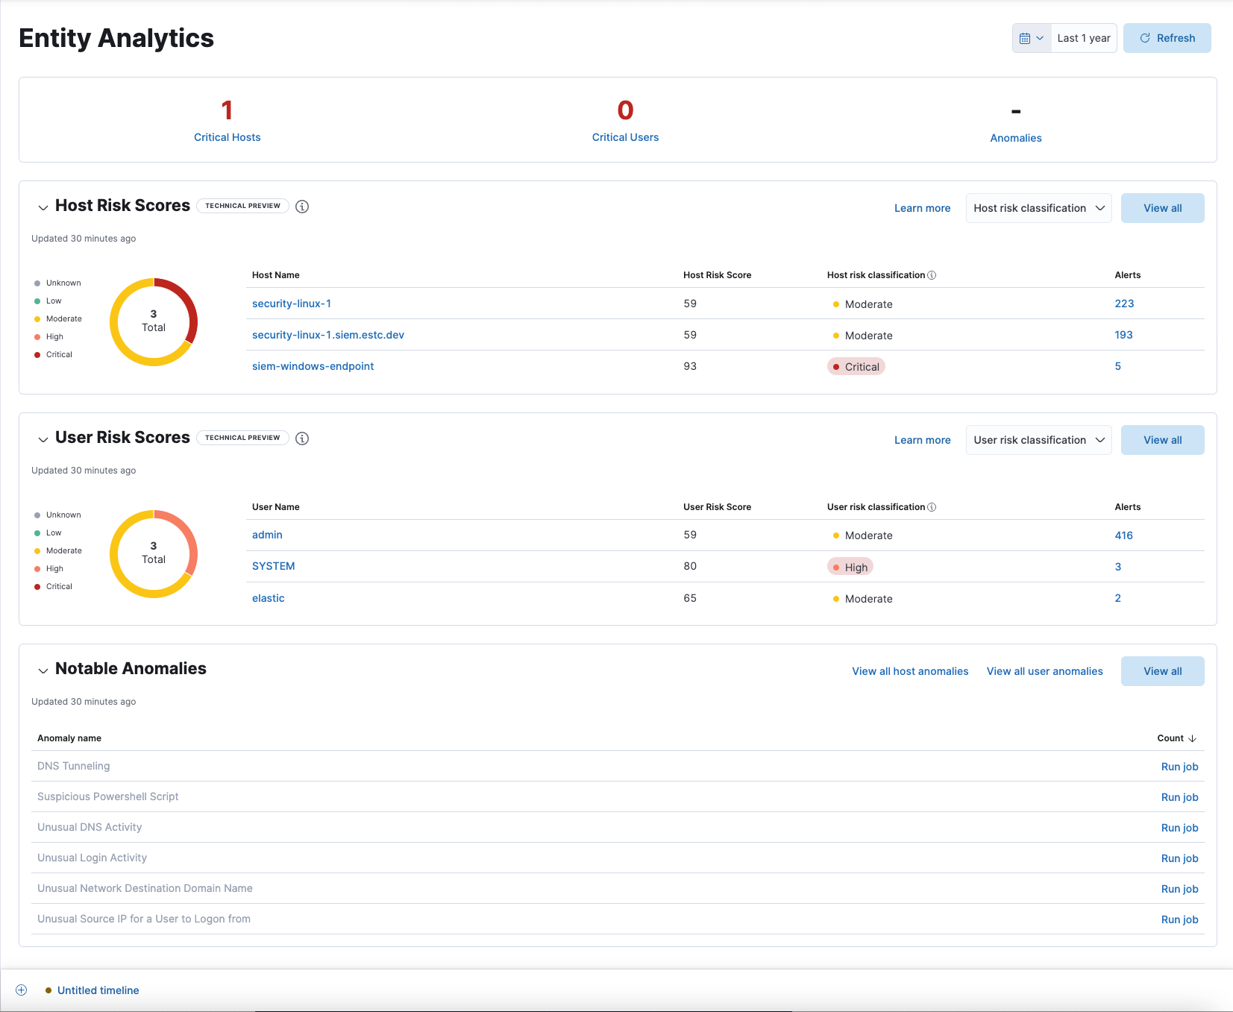Click the info icon in User risk classification header
This screenshot has width=1233, height=1012.
(x=932, y=506)
